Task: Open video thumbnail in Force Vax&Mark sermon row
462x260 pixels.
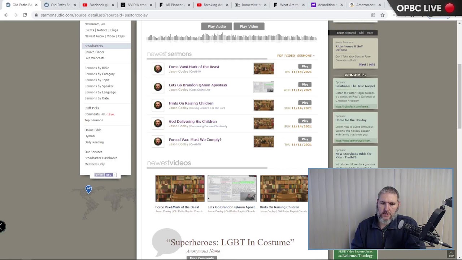Action: click(x=264, y=69)
